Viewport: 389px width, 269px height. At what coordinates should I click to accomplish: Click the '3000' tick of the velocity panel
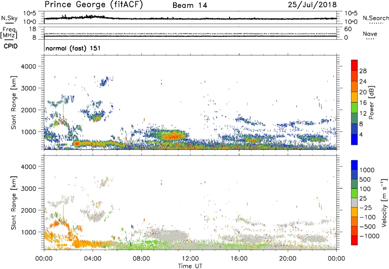(29, 188)
